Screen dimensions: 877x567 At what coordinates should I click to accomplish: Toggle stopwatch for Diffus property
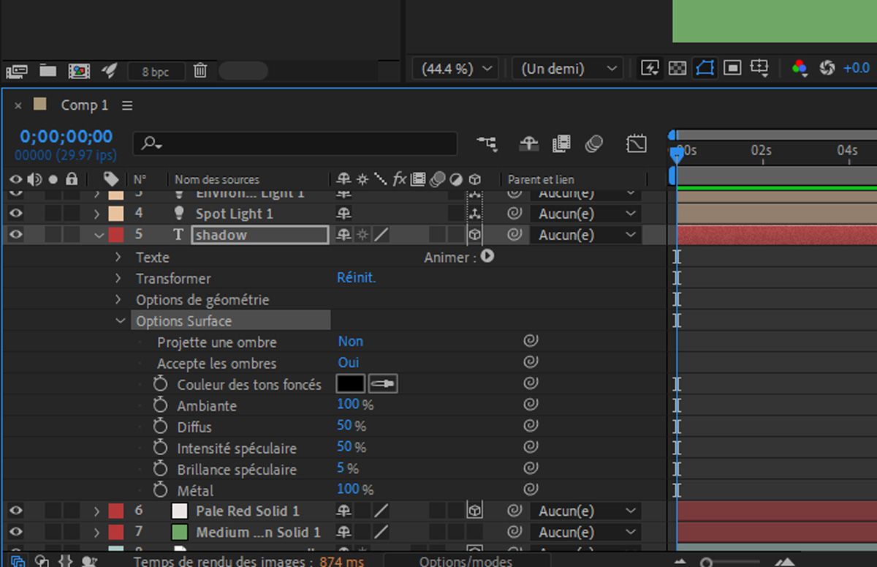pos(160,426)
